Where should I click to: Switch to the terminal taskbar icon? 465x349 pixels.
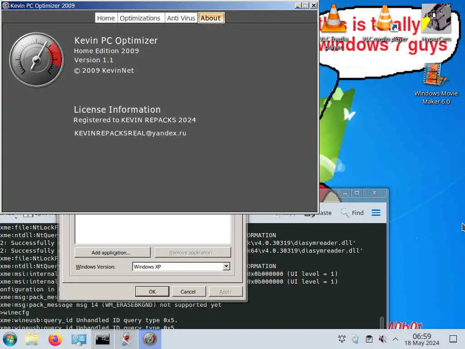click(x=102, y=339)
